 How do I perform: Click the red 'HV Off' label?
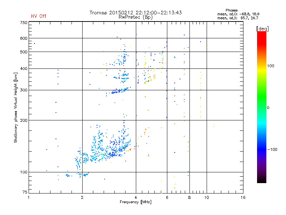point(39,16)
